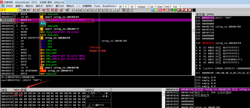This screenshot has width=250, height=108.
Task: Show Breakpoints via 'b' button
Action: [x=106, y=10]
